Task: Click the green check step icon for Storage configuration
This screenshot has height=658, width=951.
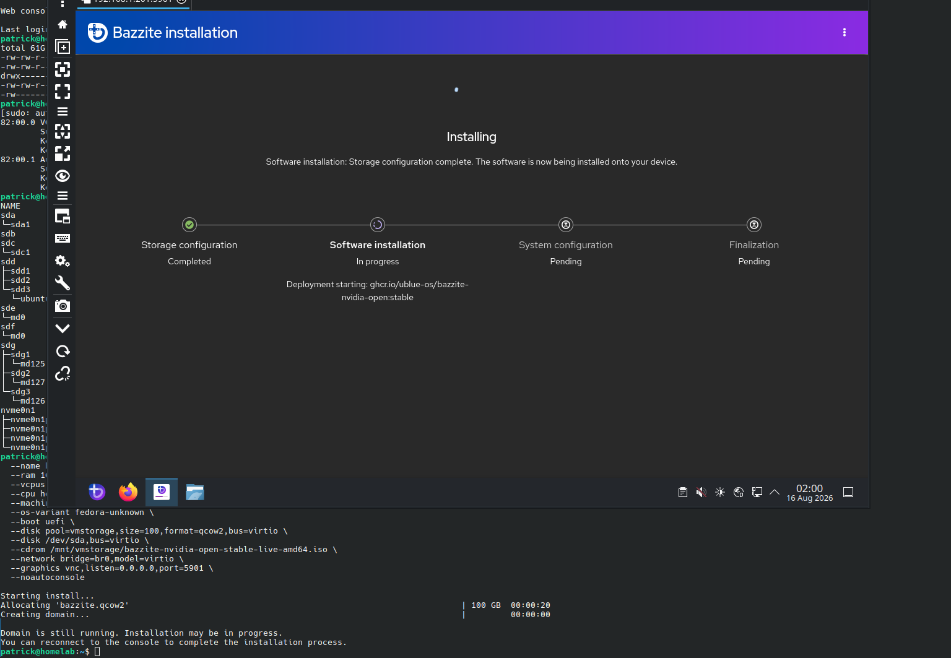Action: tap(189, 225)
